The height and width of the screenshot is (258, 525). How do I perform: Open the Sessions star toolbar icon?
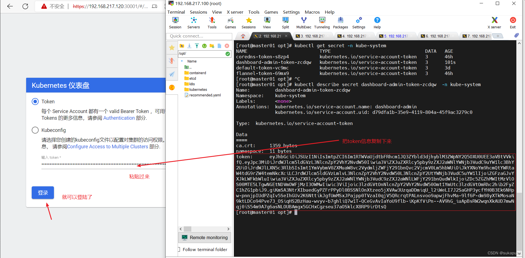click(249, 23)
